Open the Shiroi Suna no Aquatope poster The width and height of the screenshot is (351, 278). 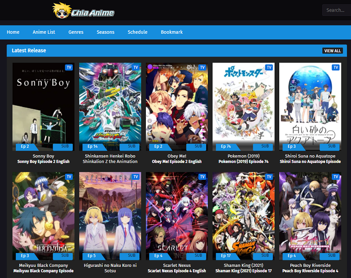point(310,107)
